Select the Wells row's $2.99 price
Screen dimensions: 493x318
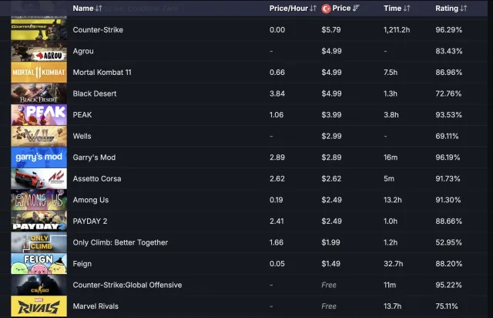[331, 136]
